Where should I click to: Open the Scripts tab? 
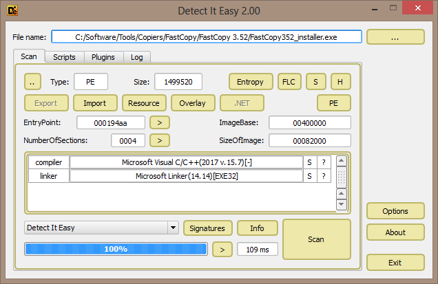coord(64,57)
